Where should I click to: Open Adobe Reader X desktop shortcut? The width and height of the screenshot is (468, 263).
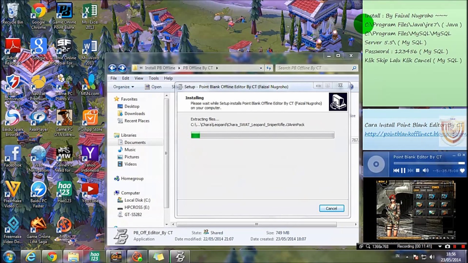click(13, 52)
